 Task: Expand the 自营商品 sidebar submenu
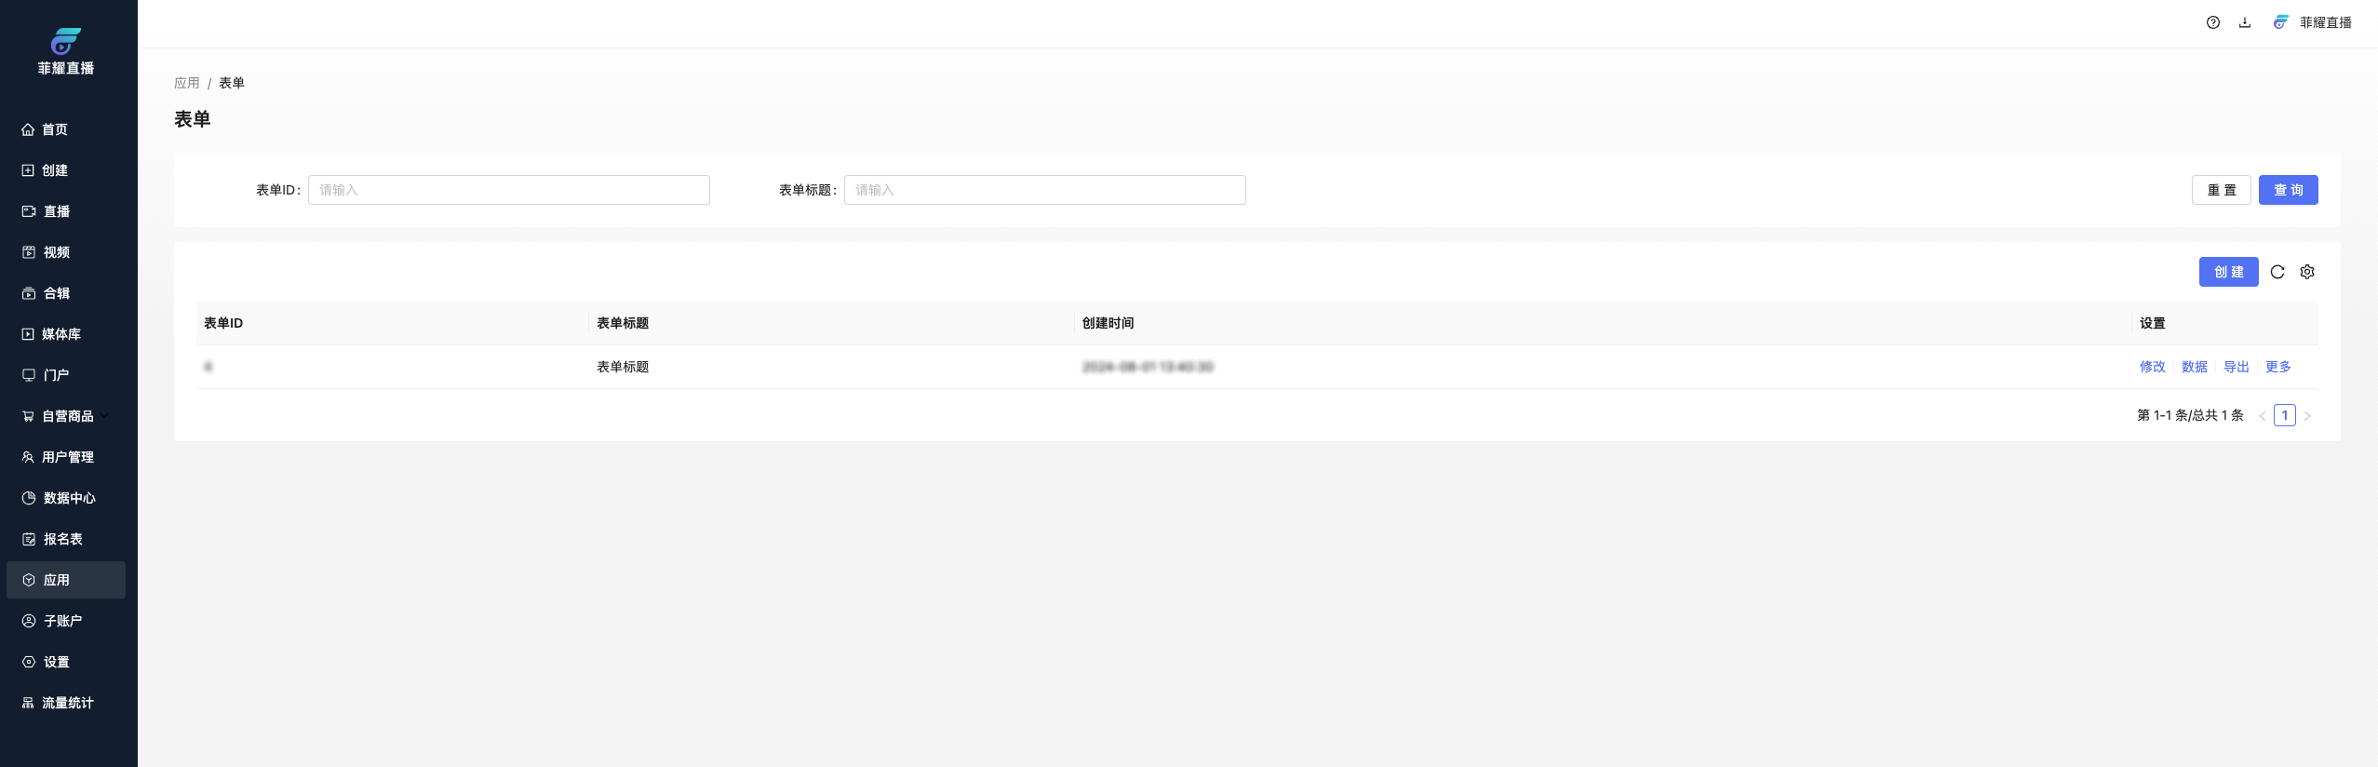[x=67, y=416]
